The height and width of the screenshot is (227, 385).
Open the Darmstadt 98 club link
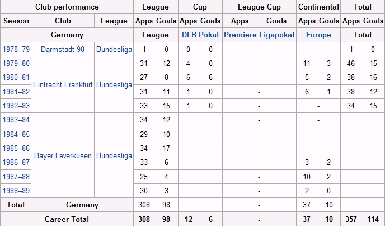pos(63,49)
